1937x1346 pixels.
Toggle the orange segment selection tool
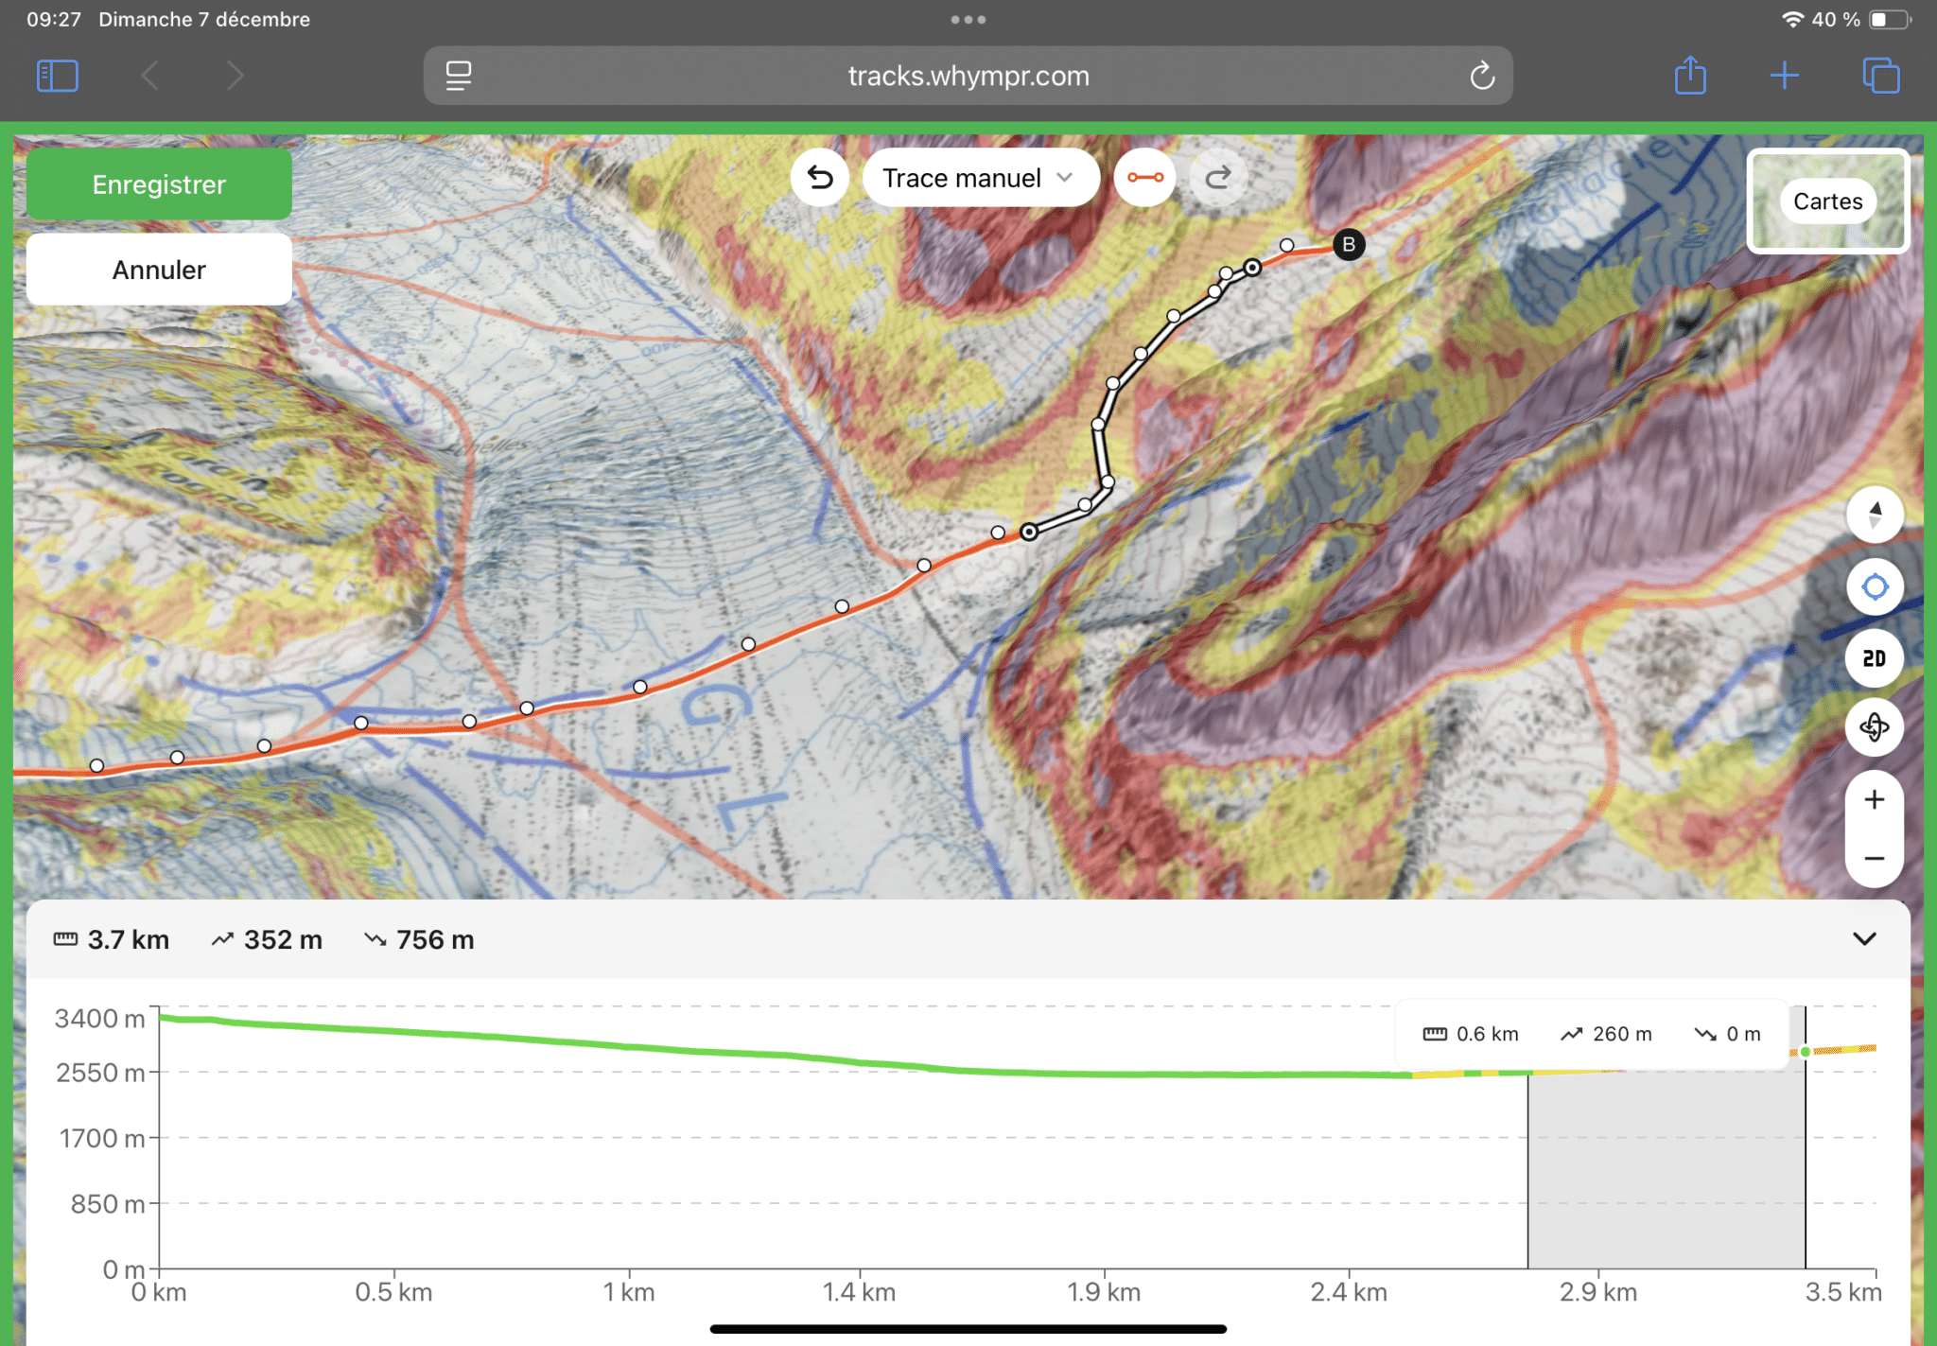pos(1144,178)
